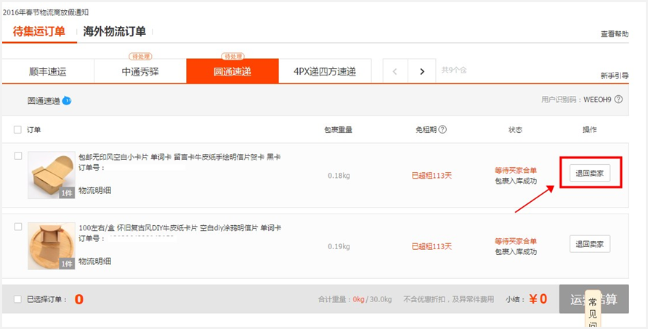This screenshot has width=648, height=329.
Task: Switch to the 待集运订单 tab
Action: [39, 31]
